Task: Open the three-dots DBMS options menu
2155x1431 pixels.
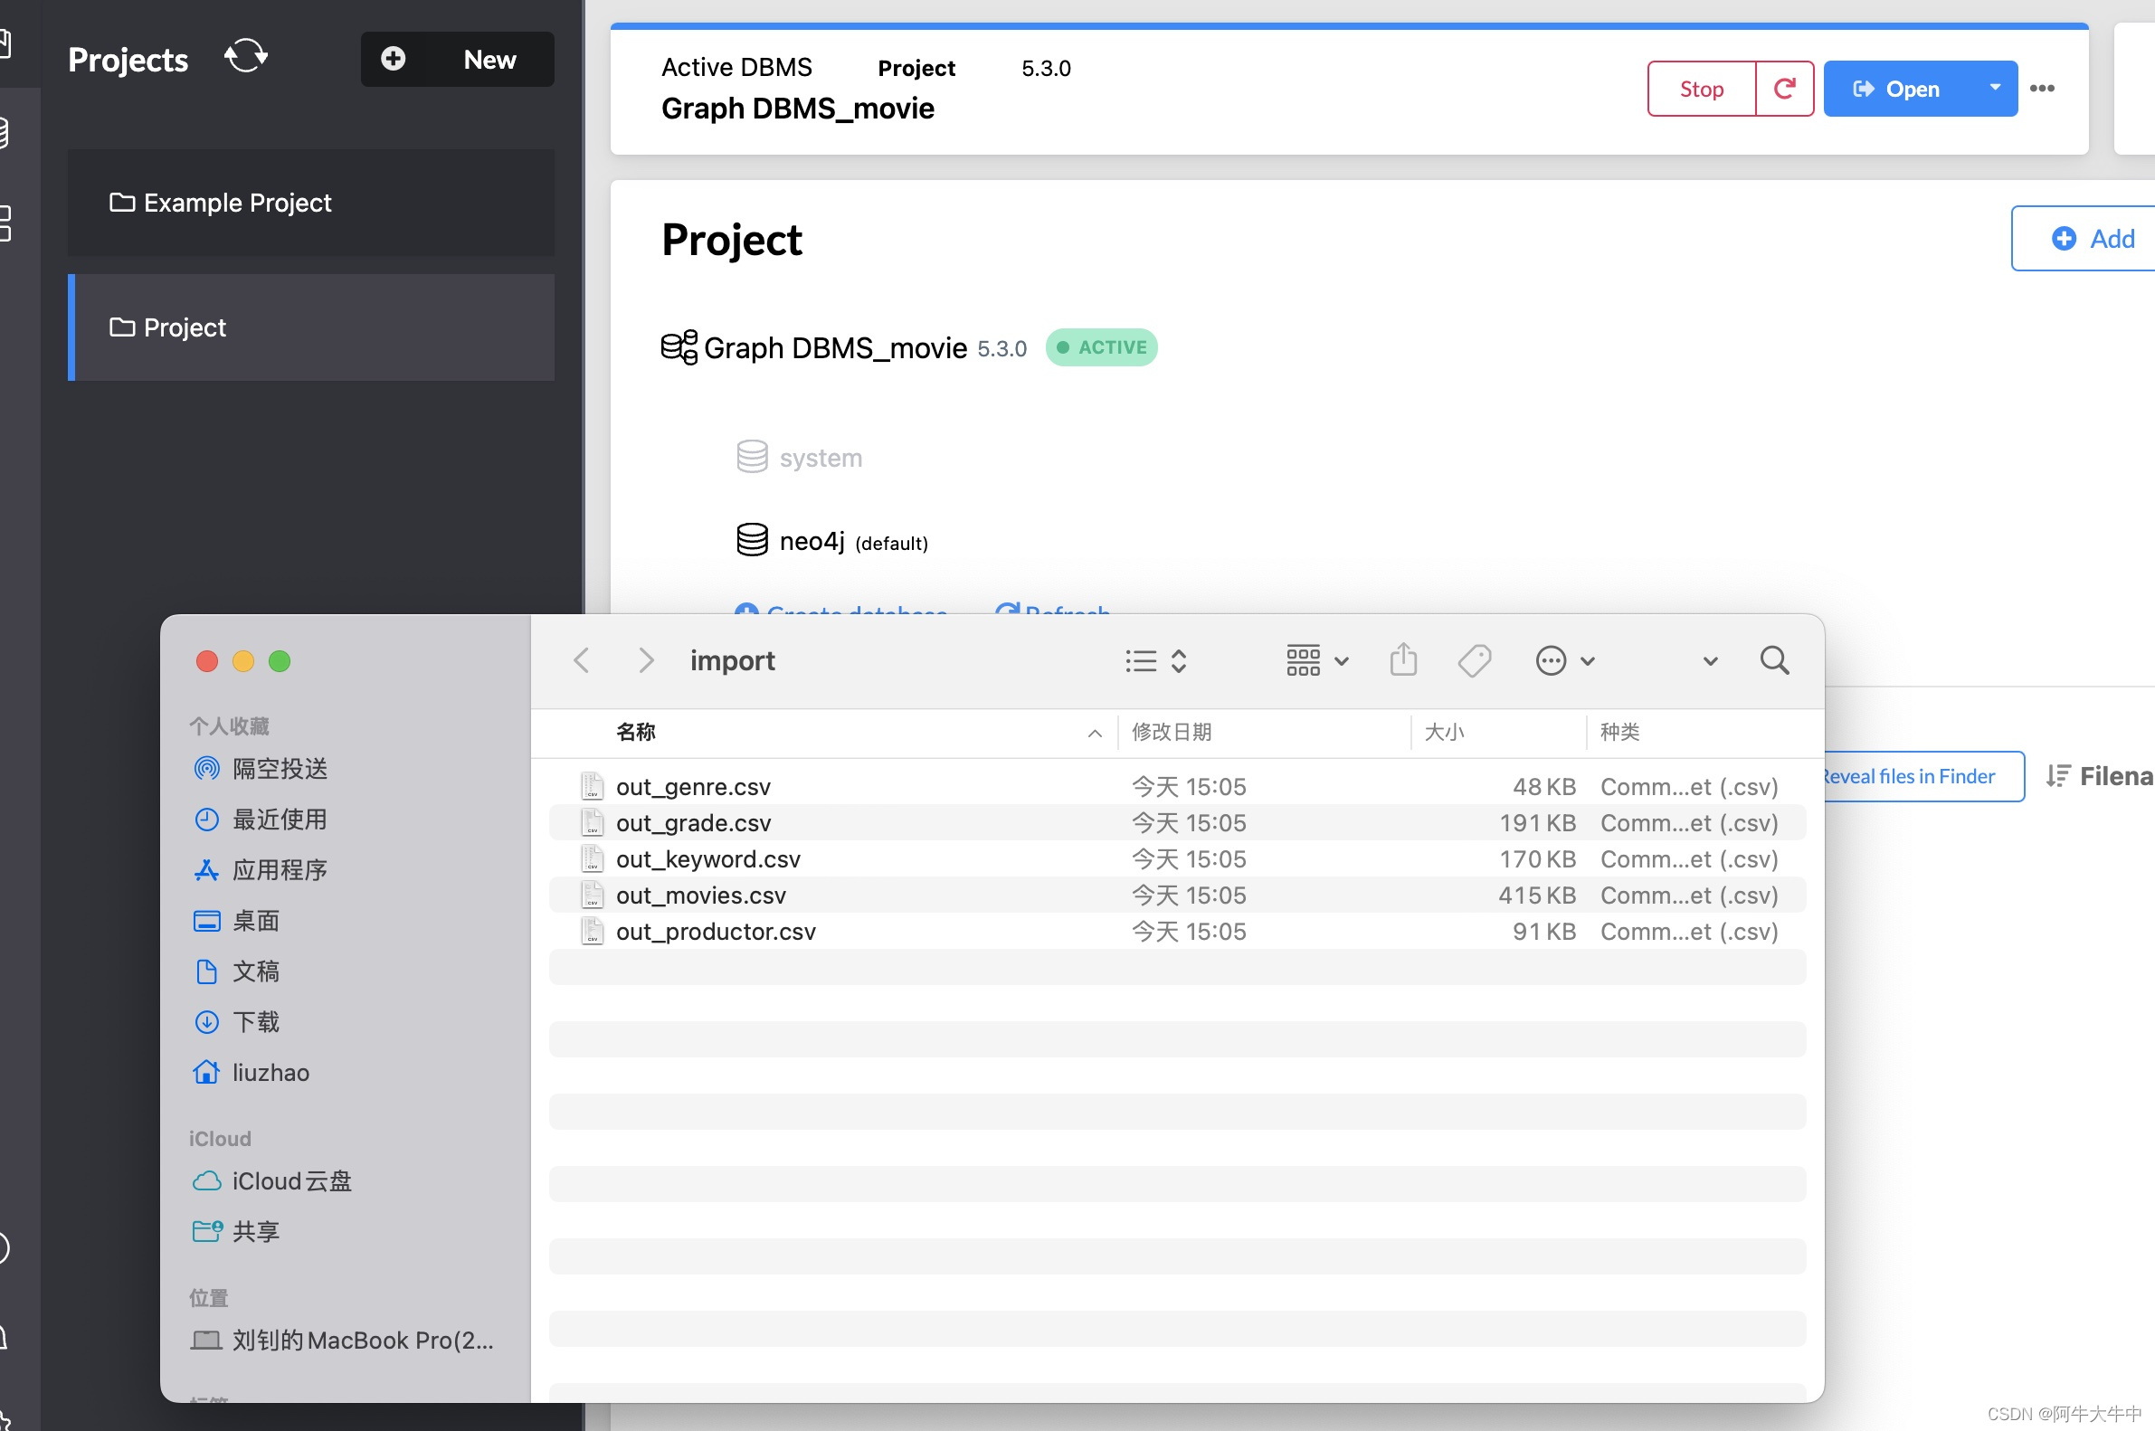Action: (2042, 89)
